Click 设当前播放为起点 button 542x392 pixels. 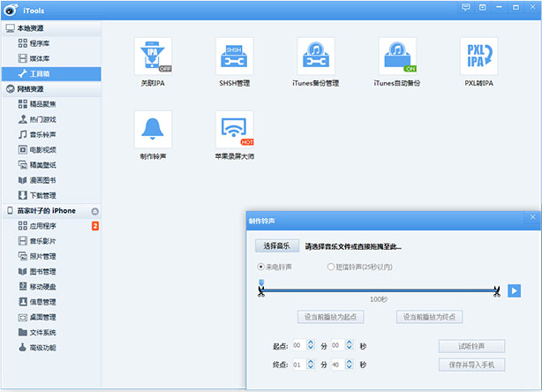click(x=330, y=317)
